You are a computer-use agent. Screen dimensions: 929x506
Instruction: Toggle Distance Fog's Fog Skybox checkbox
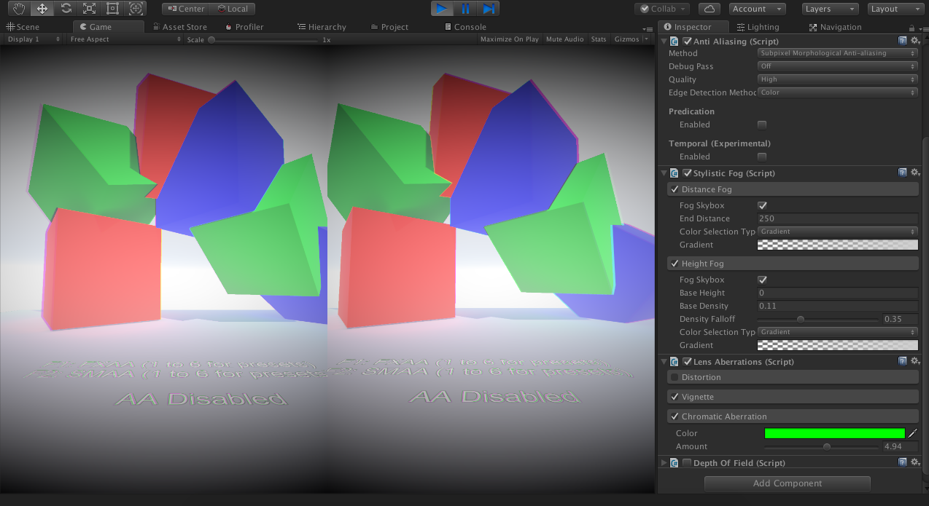pyautogui.click(x=762, y=205)
